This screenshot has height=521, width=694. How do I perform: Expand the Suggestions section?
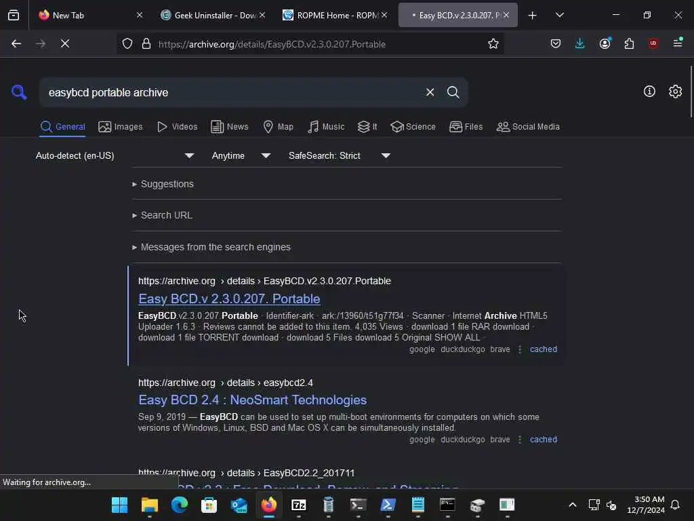[x=163, y=184]
